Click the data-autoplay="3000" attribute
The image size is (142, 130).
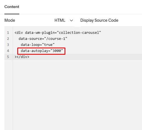point(42,51)
